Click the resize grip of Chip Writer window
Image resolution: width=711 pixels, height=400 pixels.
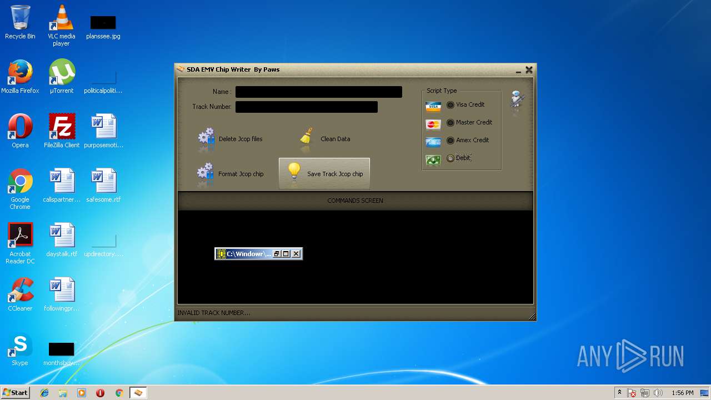click(532, 316)
